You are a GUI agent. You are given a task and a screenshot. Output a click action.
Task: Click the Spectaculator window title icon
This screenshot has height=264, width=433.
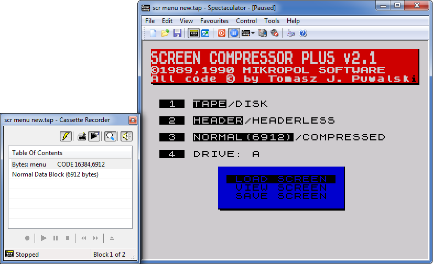tap(146, 8)
